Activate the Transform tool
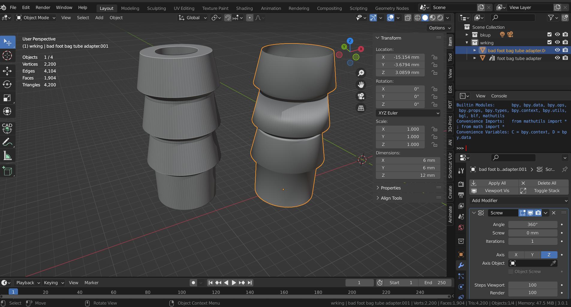This screenshot has width=571, height=307. [7, 112]
